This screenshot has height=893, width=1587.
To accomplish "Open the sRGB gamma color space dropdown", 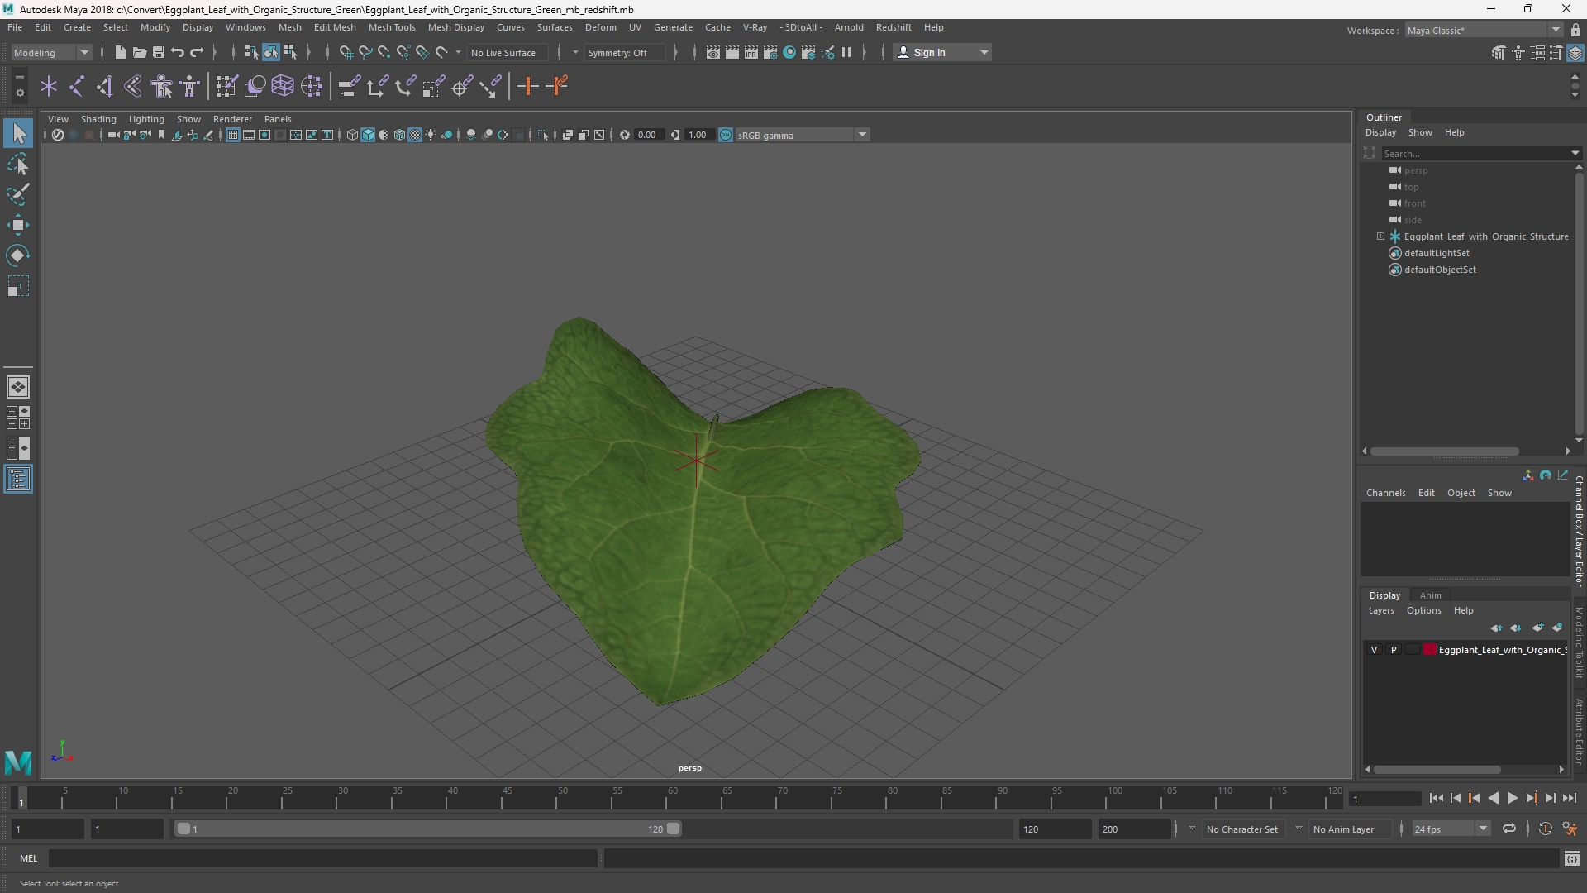I will 802,135.
